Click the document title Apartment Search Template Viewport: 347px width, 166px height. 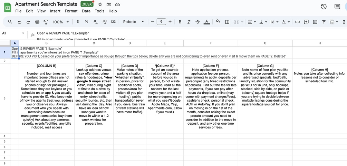(x=46, y=4)
